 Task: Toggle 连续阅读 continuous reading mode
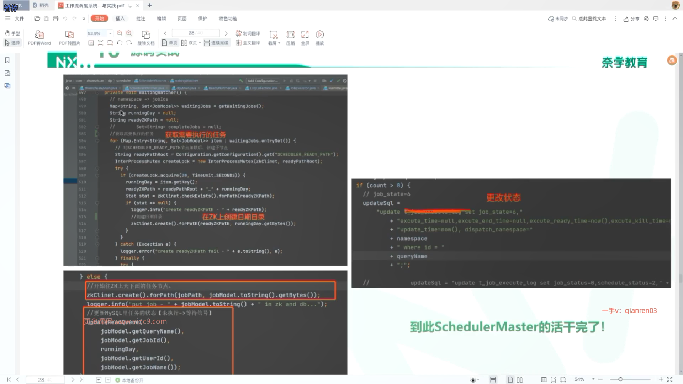pyautogui.click(x=216, y=43)
